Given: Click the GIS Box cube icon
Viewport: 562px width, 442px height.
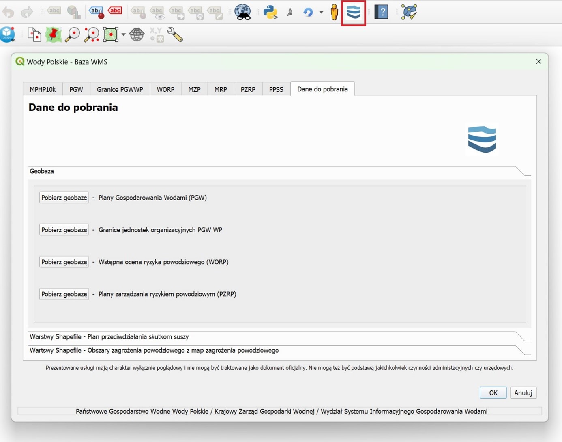Looking at the screenshot, I should 8,34.
